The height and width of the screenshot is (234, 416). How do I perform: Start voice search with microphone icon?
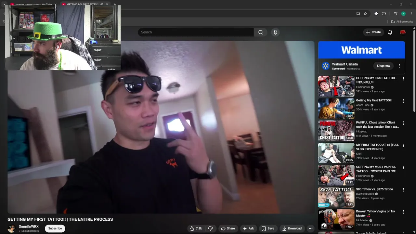point(275,32)
